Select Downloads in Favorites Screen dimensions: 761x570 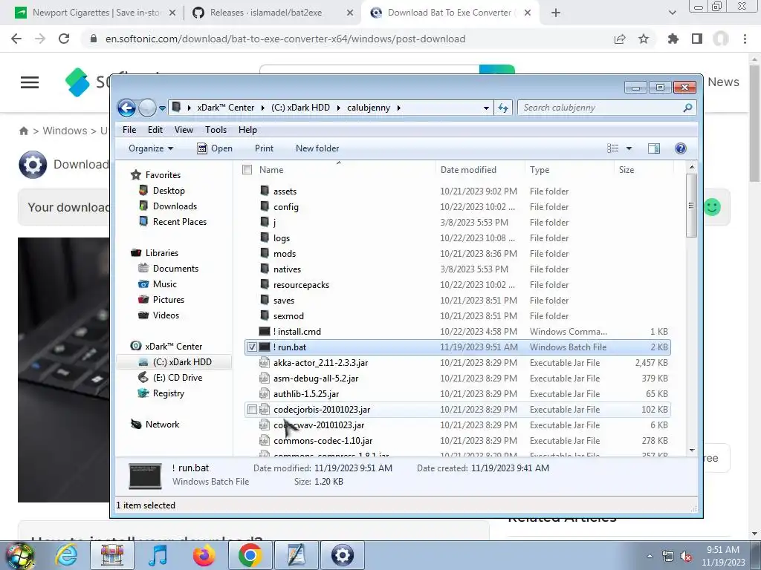(x=175, y=206)
